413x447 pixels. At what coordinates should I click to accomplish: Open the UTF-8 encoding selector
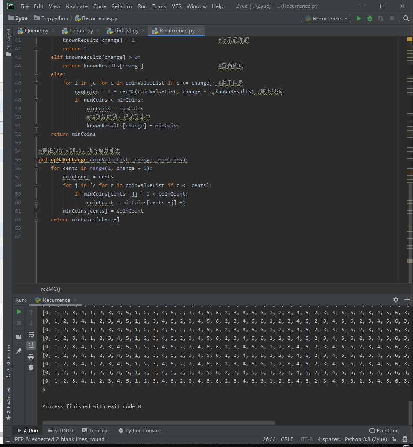click(305, 439)
